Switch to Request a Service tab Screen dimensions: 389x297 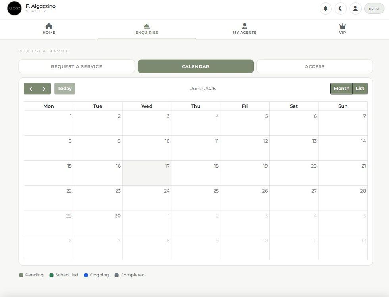[x=77, y=66]
